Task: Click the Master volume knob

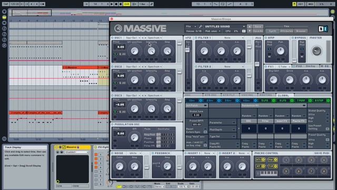Action: 316,51
